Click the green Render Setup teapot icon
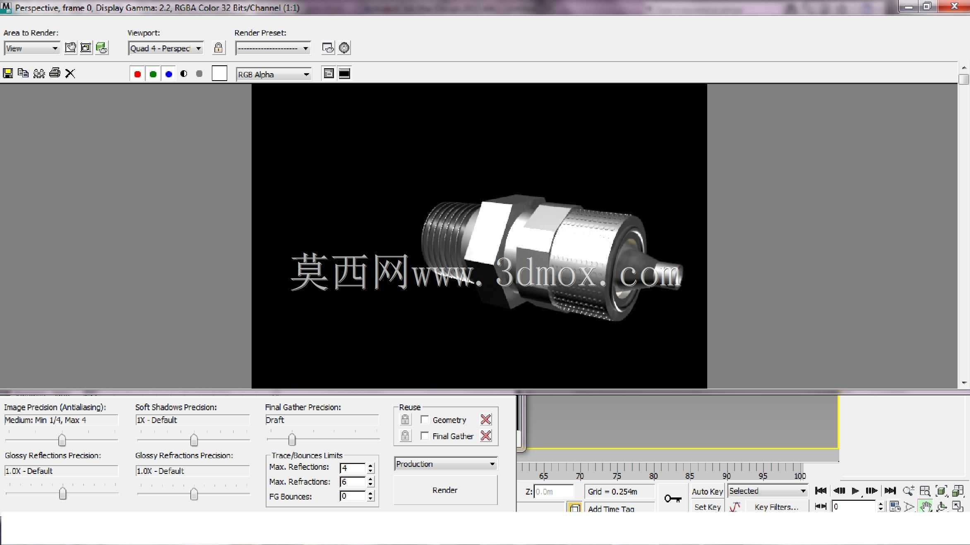The width and height of the screenshot is (970, 545). (x=101, y=48)
